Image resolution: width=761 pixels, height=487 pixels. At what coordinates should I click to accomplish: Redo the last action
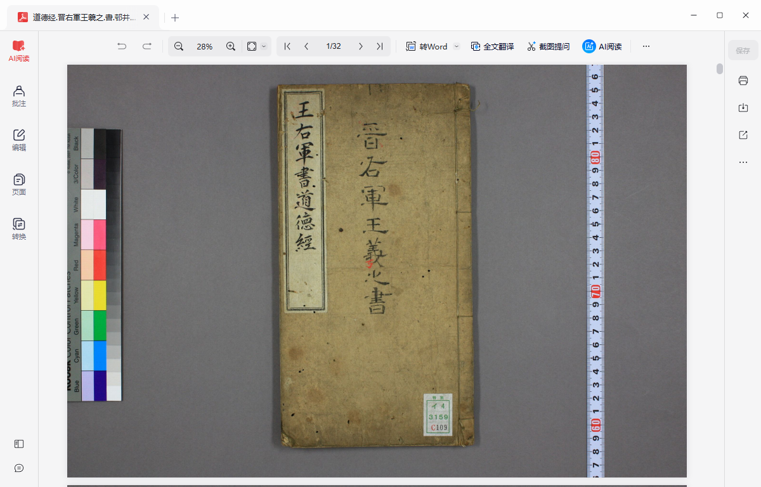click(x=146, y=46)
